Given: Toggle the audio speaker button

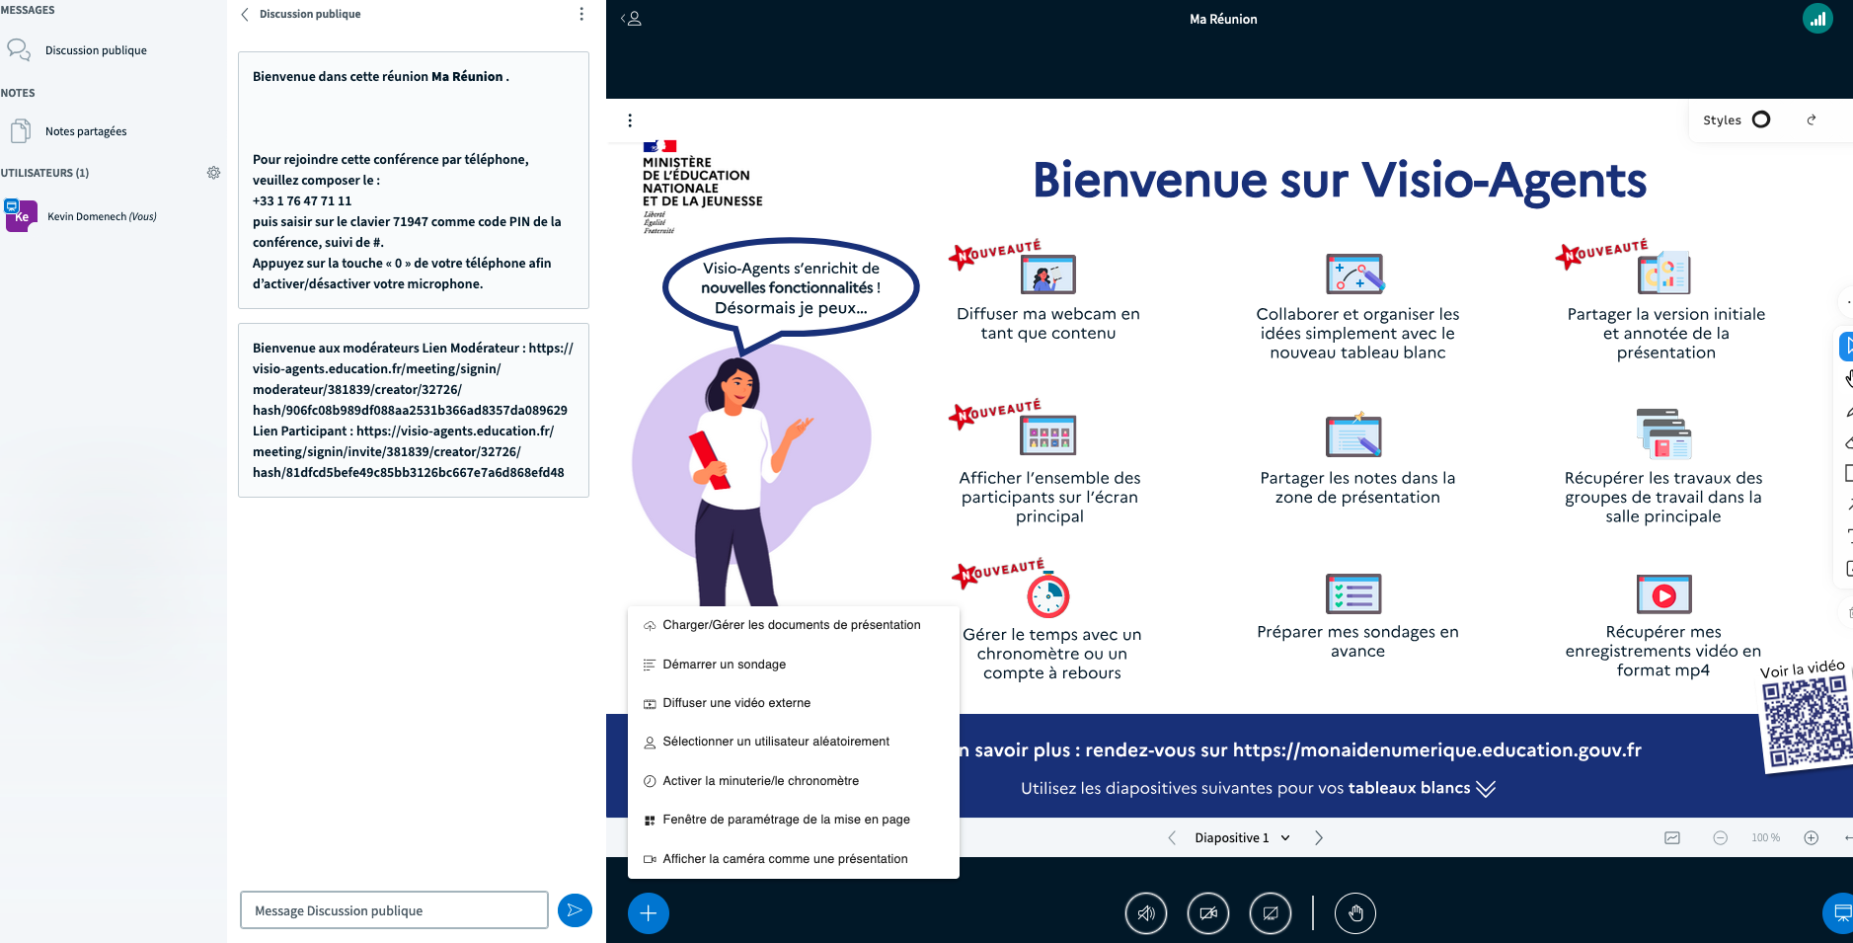Looking at the screenshot, I should tap(1145, 913).
